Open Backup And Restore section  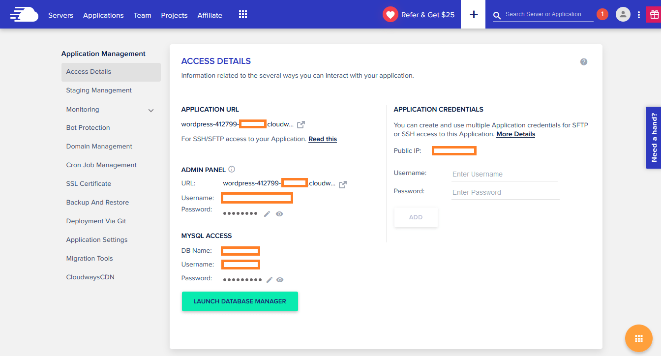tap(97, 203)
